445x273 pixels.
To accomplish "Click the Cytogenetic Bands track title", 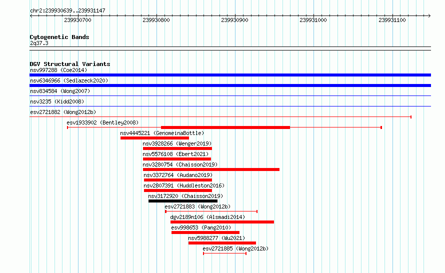I will [59, 37].
